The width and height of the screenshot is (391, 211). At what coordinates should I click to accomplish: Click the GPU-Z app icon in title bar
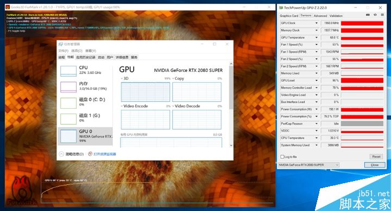[x=281, y=8]
